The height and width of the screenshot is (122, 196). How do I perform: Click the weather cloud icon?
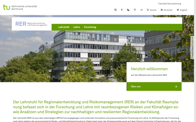(128, 10)
